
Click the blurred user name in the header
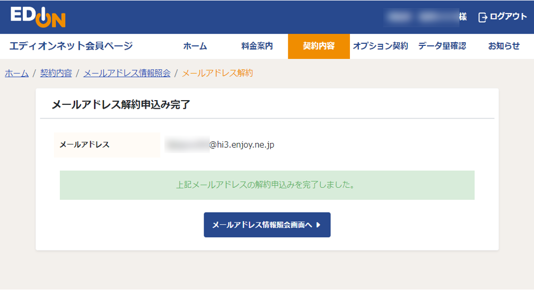click(x=420, y=17)
